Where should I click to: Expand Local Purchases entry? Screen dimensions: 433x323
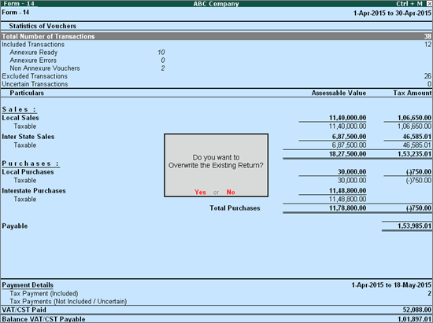coord(216,172)
